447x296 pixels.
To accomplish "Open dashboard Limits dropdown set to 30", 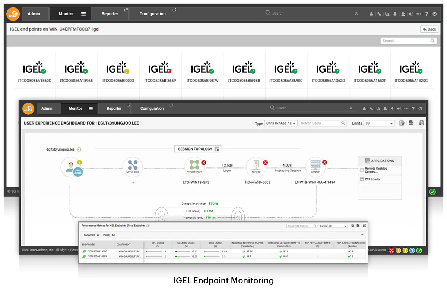I will point(379,123).
